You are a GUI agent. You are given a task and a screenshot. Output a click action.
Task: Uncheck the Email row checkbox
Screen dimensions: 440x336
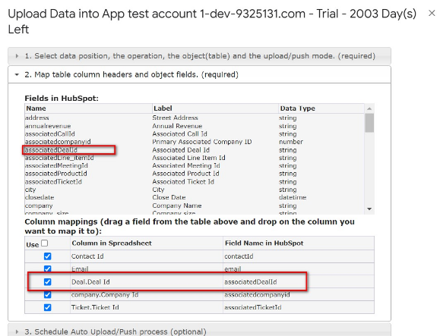point(47,268)
